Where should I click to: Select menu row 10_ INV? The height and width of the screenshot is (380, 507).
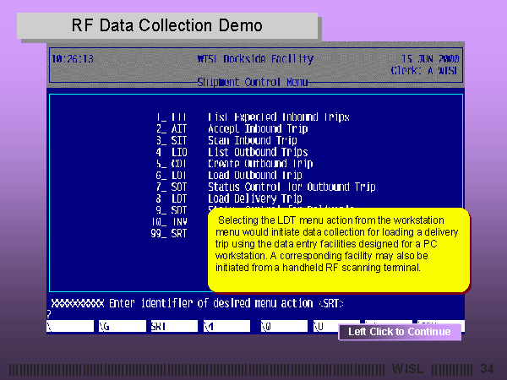[x=170, y=221]
